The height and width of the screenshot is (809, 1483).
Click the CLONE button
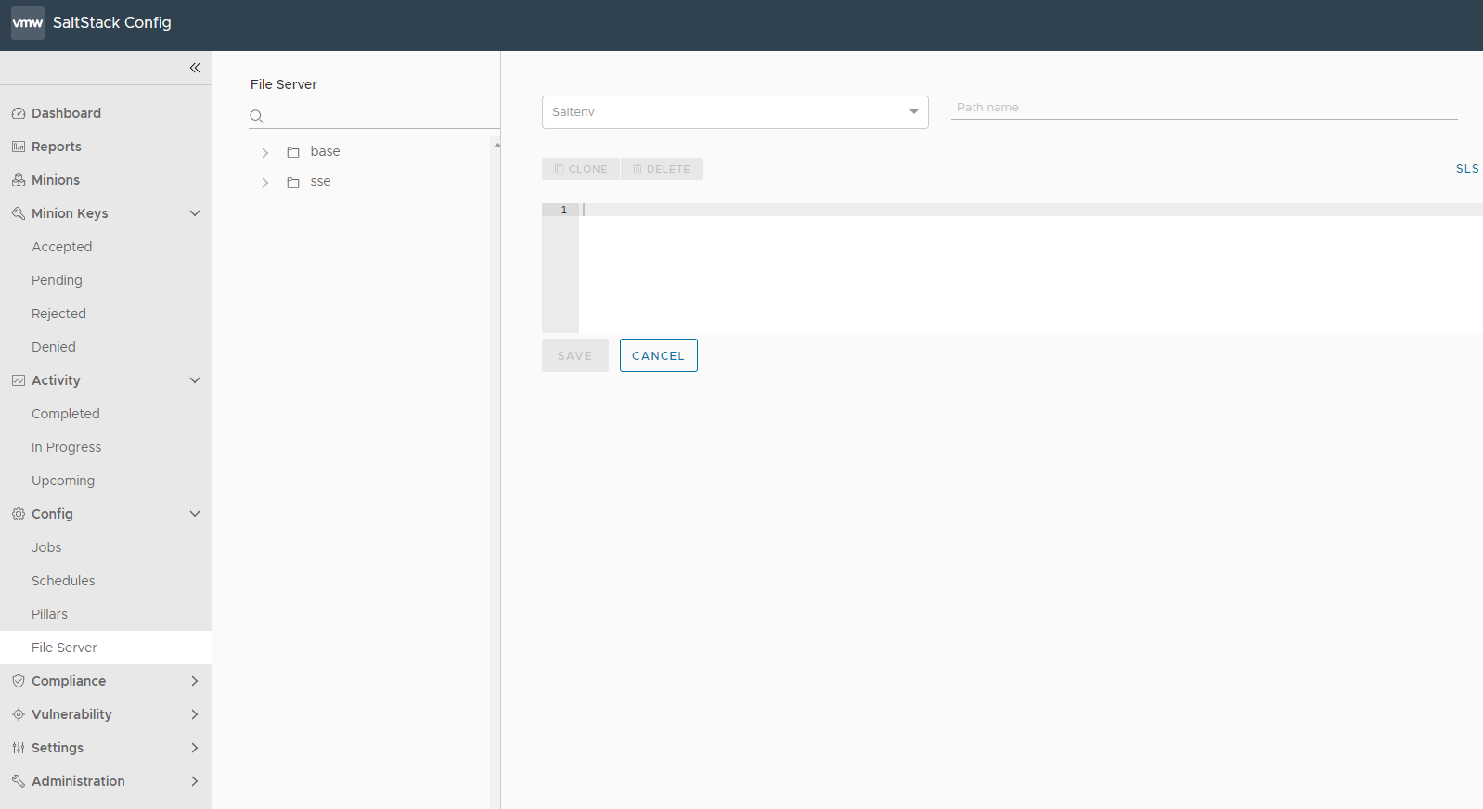581,169
